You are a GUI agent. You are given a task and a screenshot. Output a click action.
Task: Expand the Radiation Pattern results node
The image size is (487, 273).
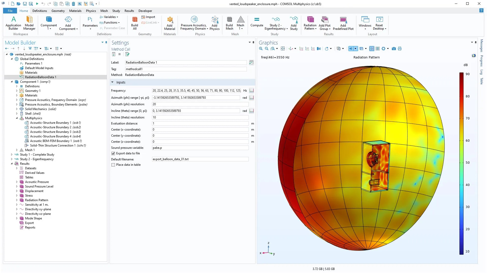[x=17, y=200]
